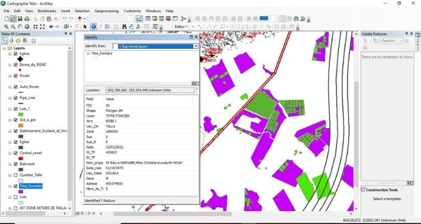Toggle the Borne_du_RGNC layer checkbox

coord(15,65)
